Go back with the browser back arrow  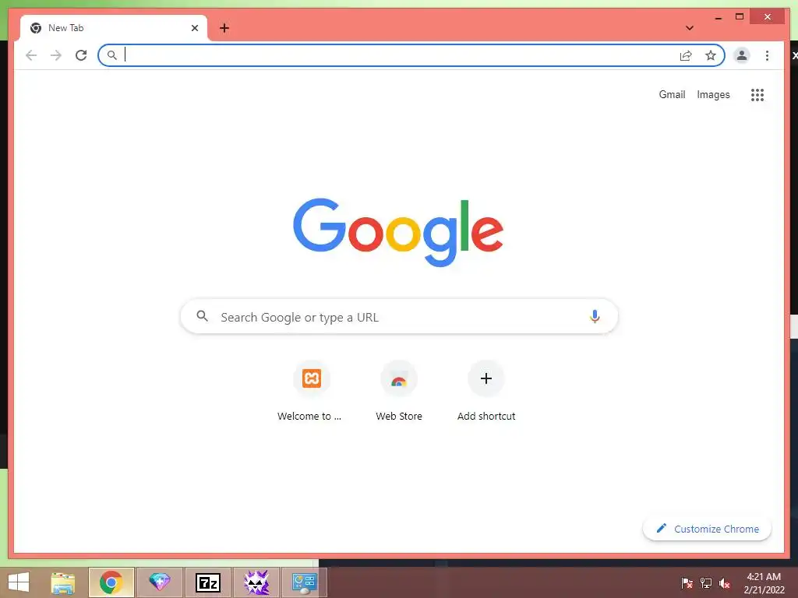(31, 55)
